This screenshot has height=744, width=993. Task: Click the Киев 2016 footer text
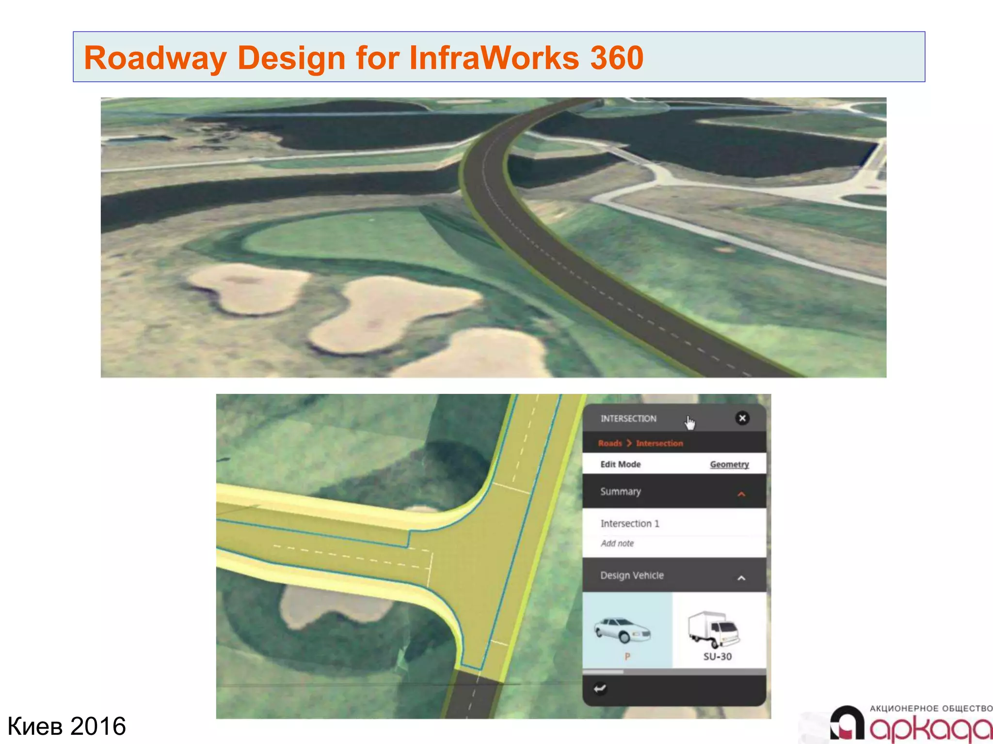point(67,726)
